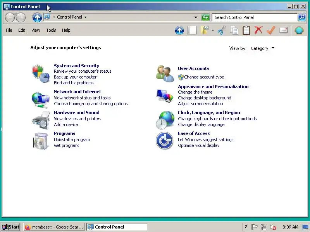The height and width of the screenshot is (232, 310).
Task: Toggle the navigation pane layout icon
Action: (x=192, y=31)
